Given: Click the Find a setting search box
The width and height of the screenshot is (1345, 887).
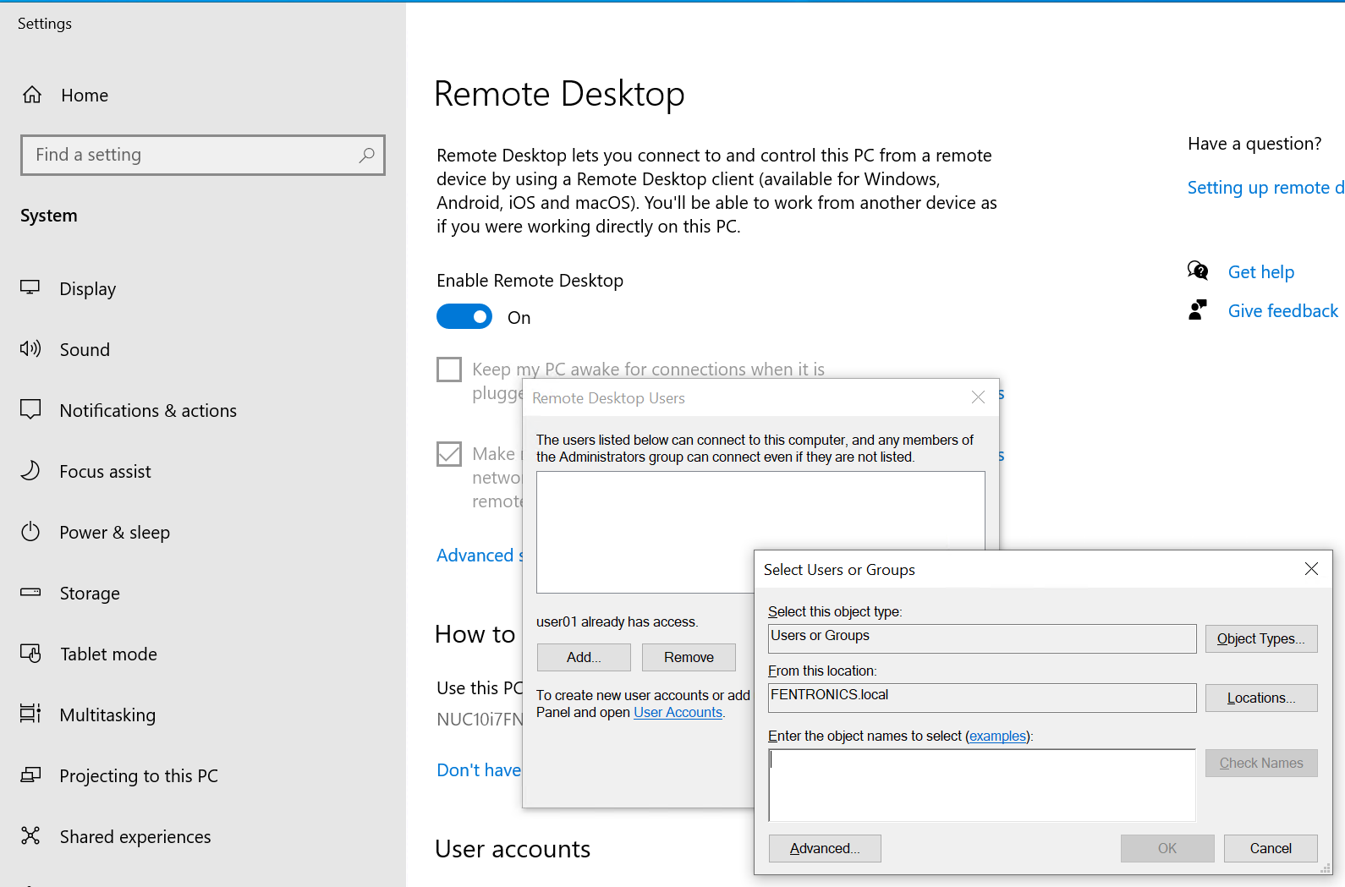Looking at the screenshot, I should click(203, 155).
